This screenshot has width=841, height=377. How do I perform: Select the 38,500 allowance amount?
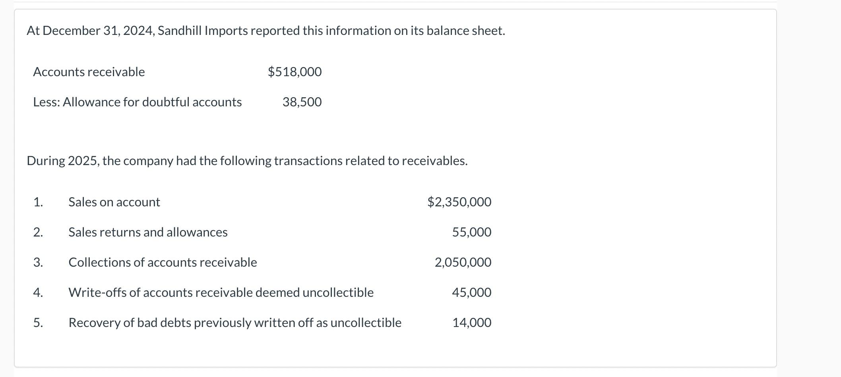pyautogui.click(x=302, y=102)
